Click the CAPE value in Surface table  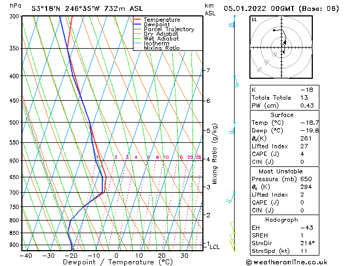click(x=302, y=154)
